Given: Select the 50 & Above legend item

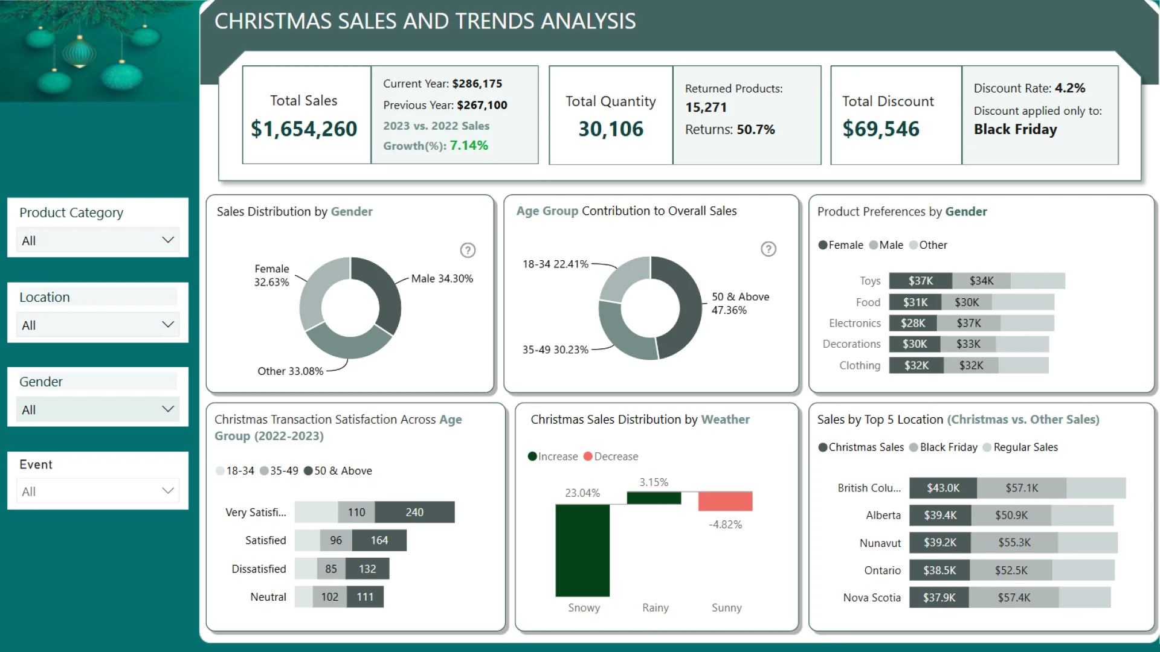Looking at the screenshot, I should coord(338,471).
